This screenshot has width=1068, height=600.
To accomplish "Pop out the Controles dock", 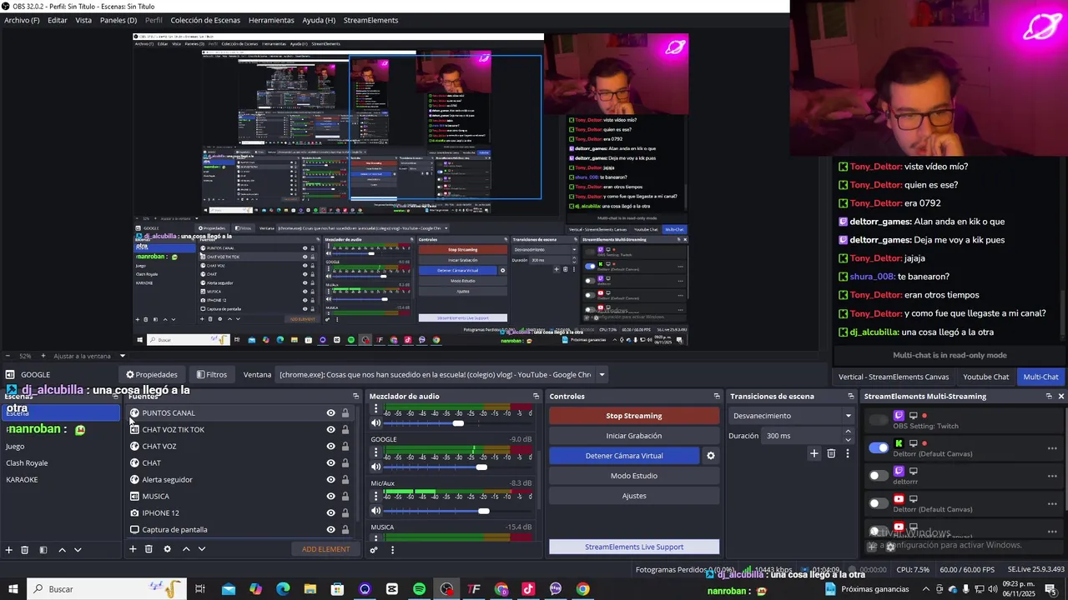I will 716,397.
